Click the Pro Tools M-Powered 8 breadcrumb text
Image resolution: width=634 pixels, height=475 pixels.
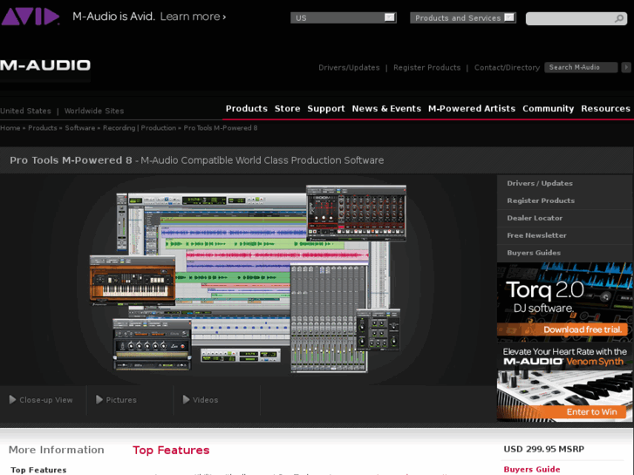pyautogui.click(x=221, y=128)
